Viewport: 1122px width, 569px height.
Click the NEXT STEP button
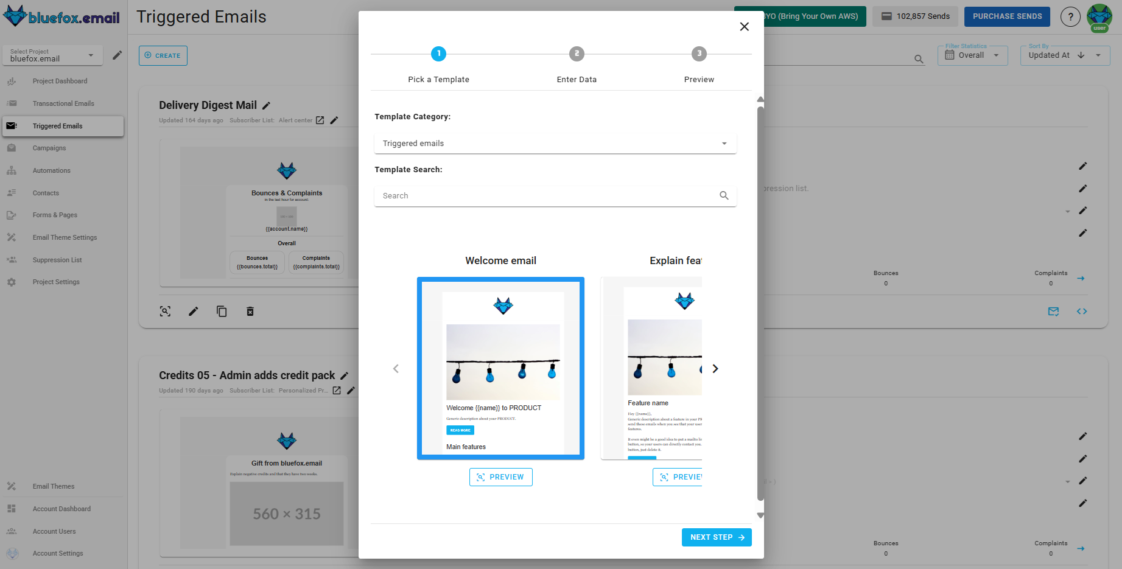pyautogui.click(x=717, y=537)
